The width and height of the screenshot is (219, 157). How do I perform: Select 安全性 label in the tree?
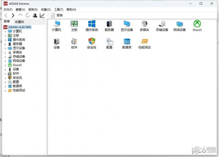pos(18,78)
